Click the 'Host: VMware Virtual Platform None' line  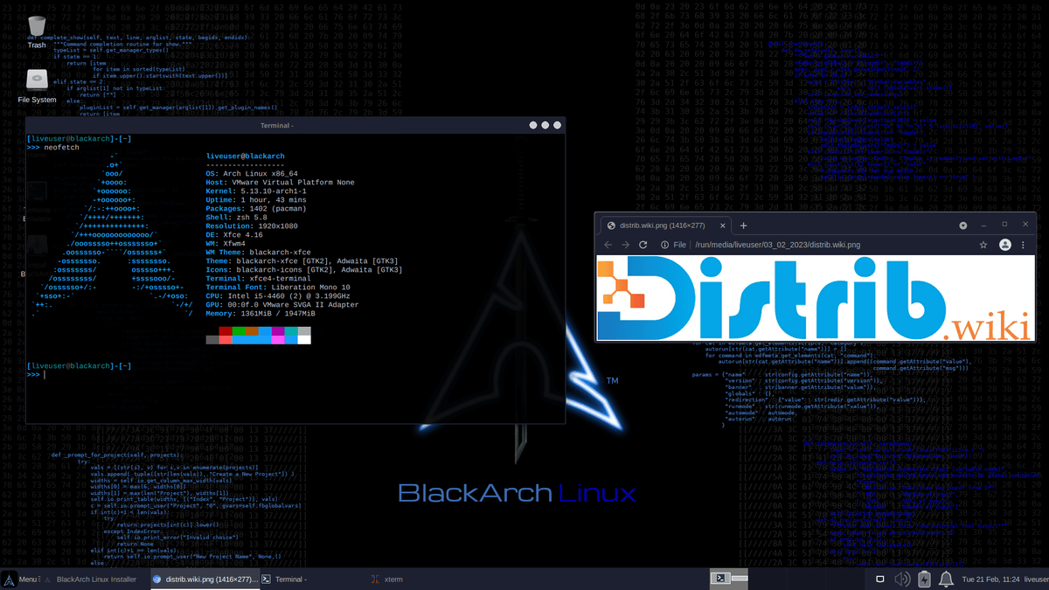tap(280, 183)
